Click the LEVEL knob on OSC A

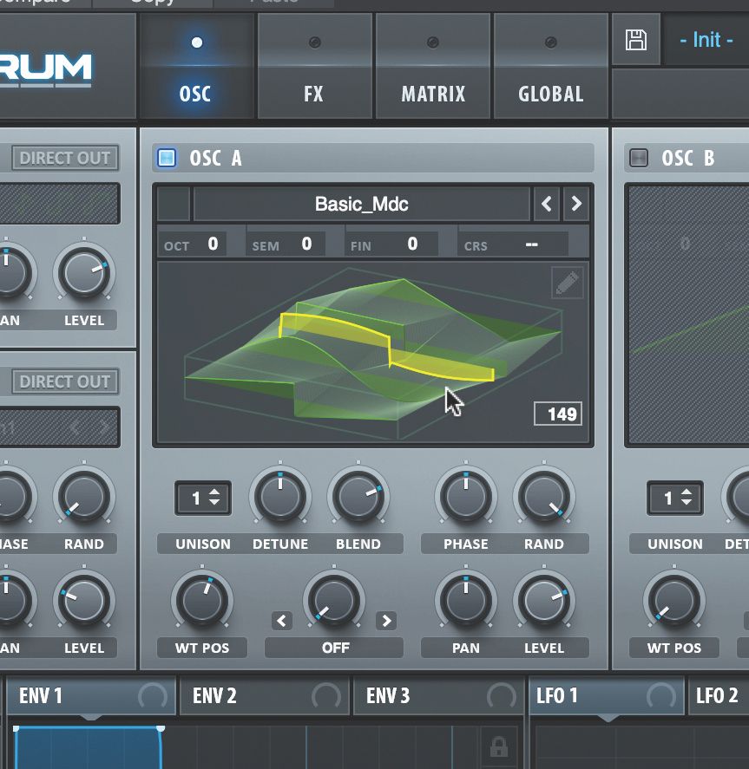(x=544, y=601)
